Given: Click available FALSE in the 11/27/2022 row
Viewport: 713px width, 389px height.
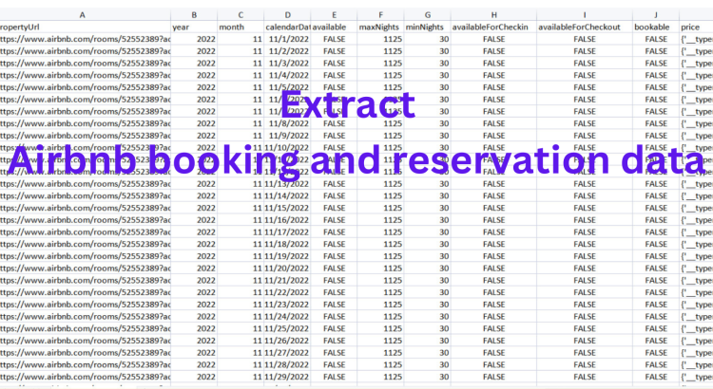Looking at the screenshot, I should tap(335, 353).
